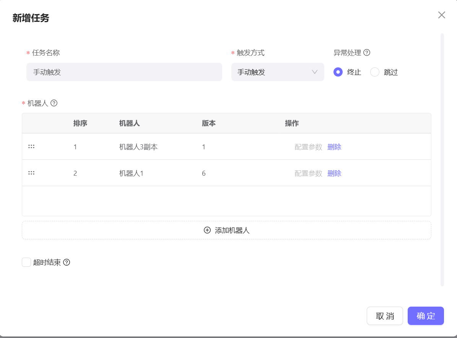Screen dimensions: 457x338
Task: Click the X icon to close the dialog
Action: pos(442,15)
